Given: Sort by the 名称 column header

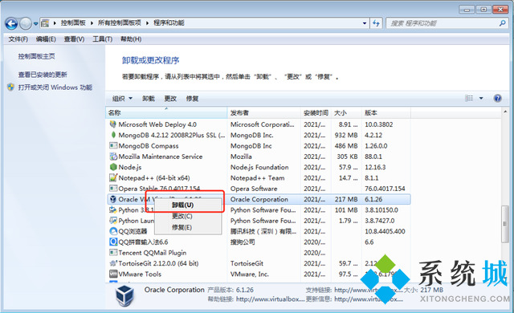Looking at the screenshot, I should click(x=166, y=113).
